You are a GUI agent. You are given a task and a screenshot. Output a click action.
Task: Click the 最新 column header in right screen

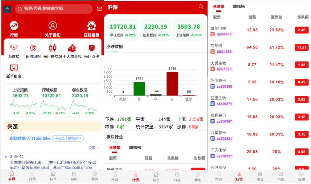[252, 17]
